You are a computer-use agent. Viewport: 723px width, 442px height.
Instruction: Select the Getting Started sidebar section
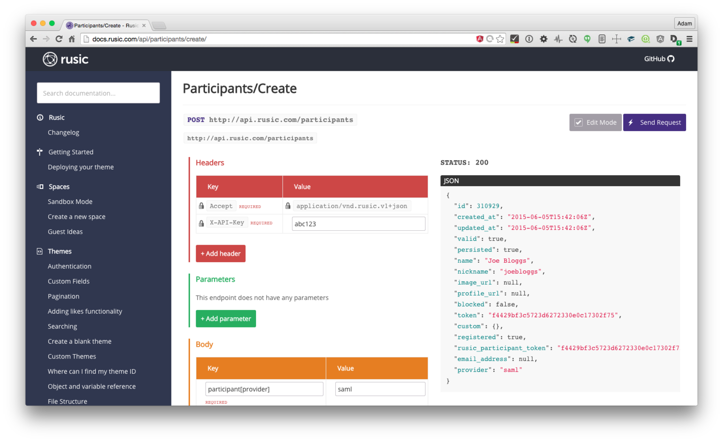pos(71,152)
